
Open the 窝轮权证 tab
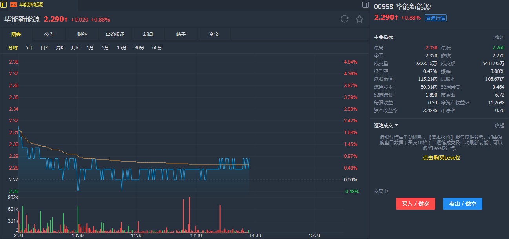[x=115, y=35]
